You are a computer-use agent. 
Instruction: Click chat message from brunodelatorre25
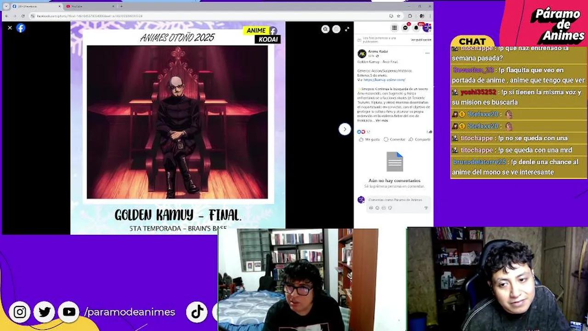tap(518, 167)
